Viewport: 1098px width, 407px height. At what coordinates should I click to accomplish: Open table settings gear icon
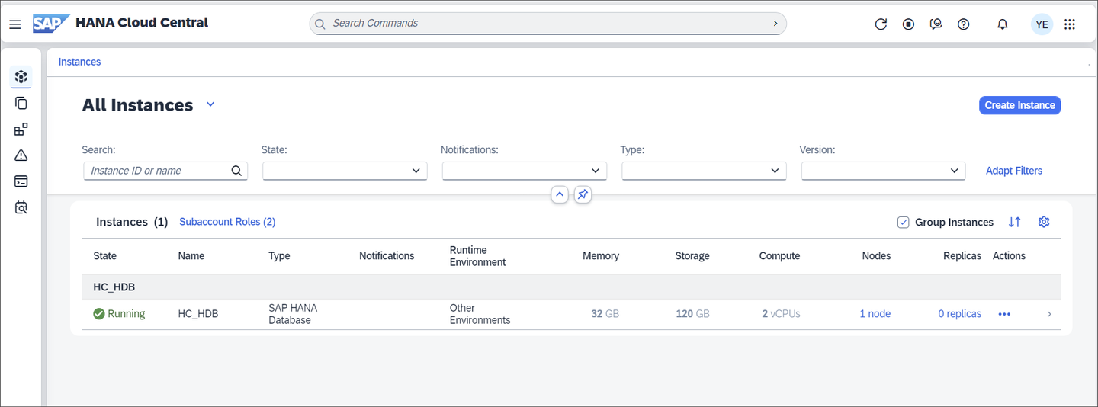[x=1044, y=222]
